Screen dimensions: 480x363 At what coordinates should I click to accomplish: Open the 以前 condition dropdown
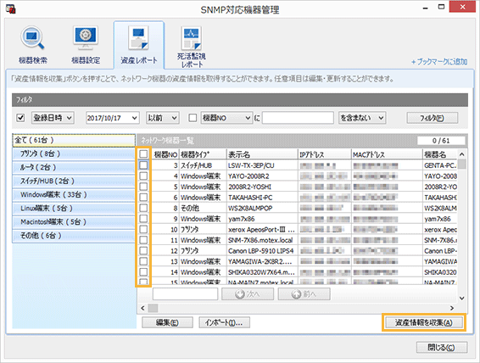click(x=162, y=118)
